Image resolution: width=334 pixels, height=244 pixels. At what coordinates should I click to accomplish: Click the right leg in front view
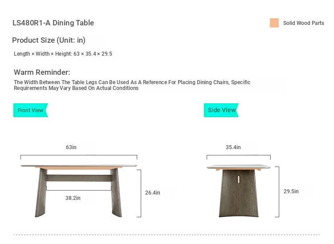click(115, 193)
